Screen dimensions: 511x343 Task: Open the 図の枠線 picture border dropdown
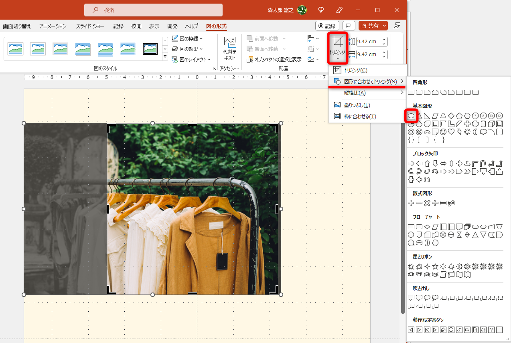coord(187,38)
